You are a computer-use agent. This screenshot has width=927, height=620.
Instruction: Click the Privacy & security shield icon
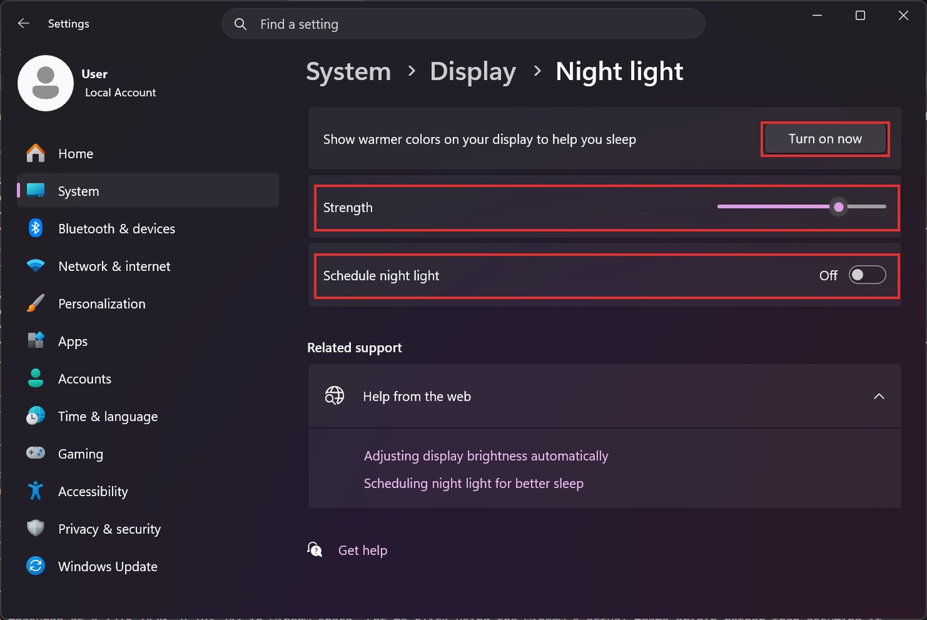point(36,529)
